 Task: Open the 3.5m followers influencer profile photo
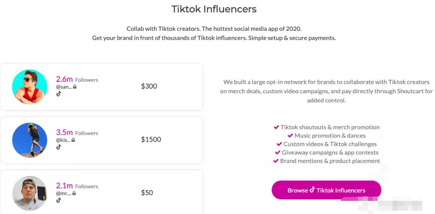tap(30, 140)
